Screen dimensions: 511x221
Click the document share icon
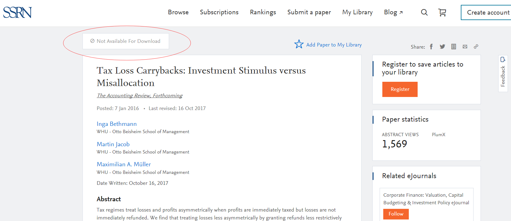click(454, 47)
